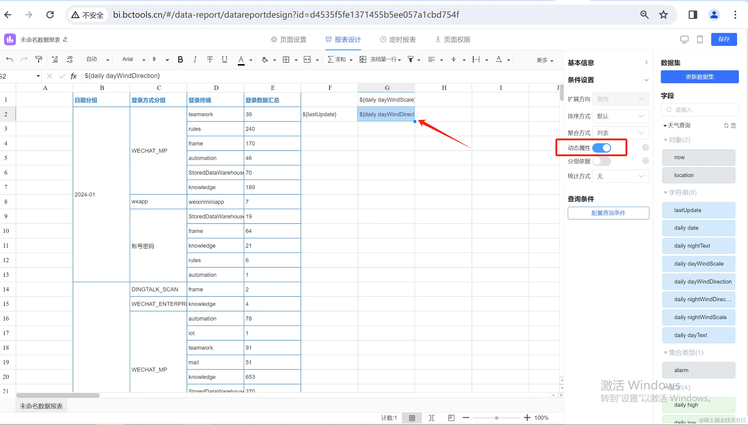Collapse the 字符串(8) field group

pos(665,193)
